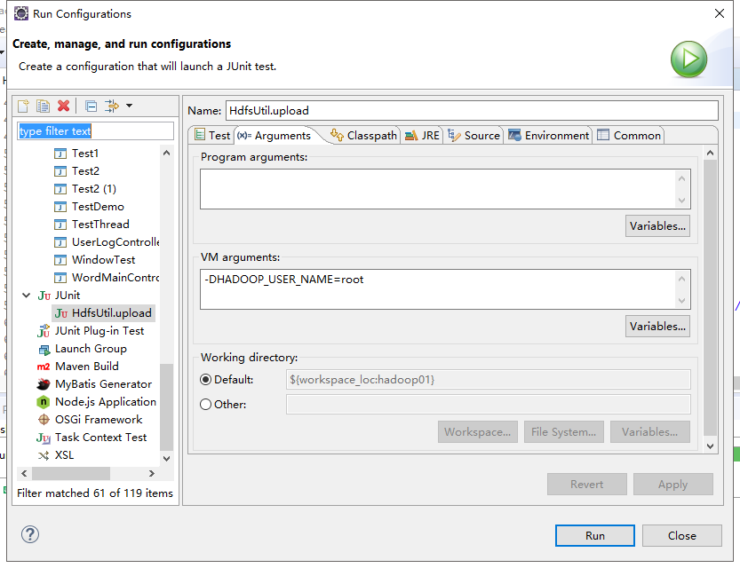The image size is (740, 568).
Task: Delete selected launch configuration with red X
Action: click(x=63, y=106)
